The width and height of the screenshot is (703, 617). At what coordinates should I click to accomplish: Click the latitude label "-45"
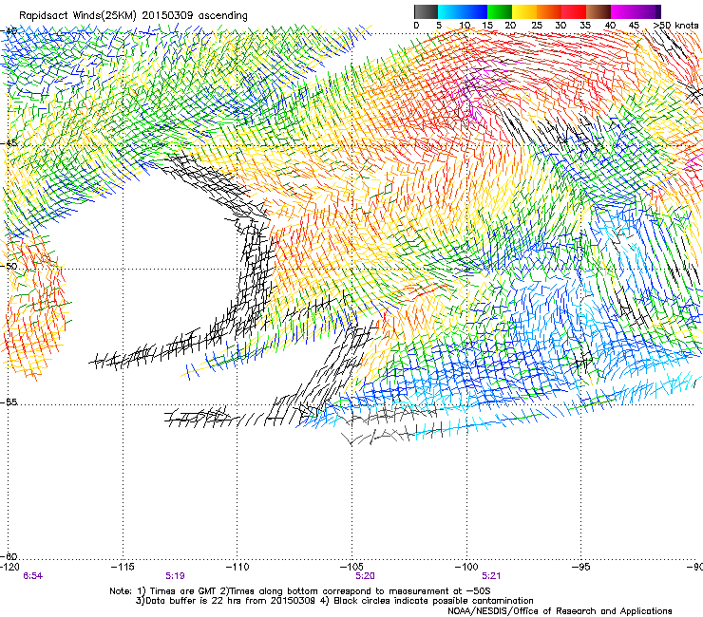(9, 143)
